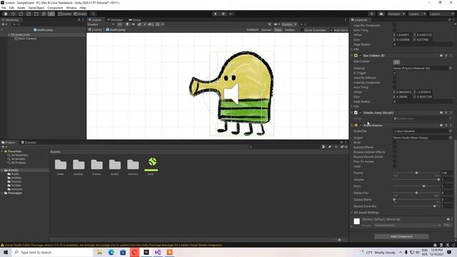Click the Play button to start the game
The height and width of the screenshot is (257, 457).
(x=216, y=14)
